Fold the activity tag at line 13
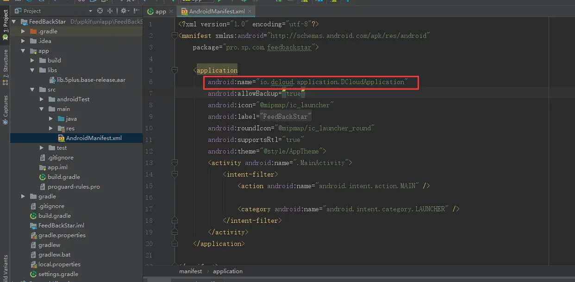This screenshot has width=575, height=282. pyautogui.click(x=175, y=163)
